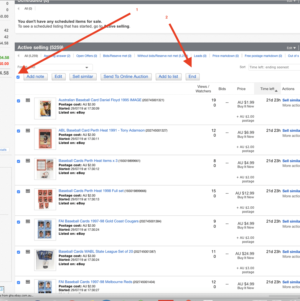The height and width of the screenshot is (301, 300).
Task: Click format icon beside Gold Coast Cougars listing
Action: coord(28,221)
